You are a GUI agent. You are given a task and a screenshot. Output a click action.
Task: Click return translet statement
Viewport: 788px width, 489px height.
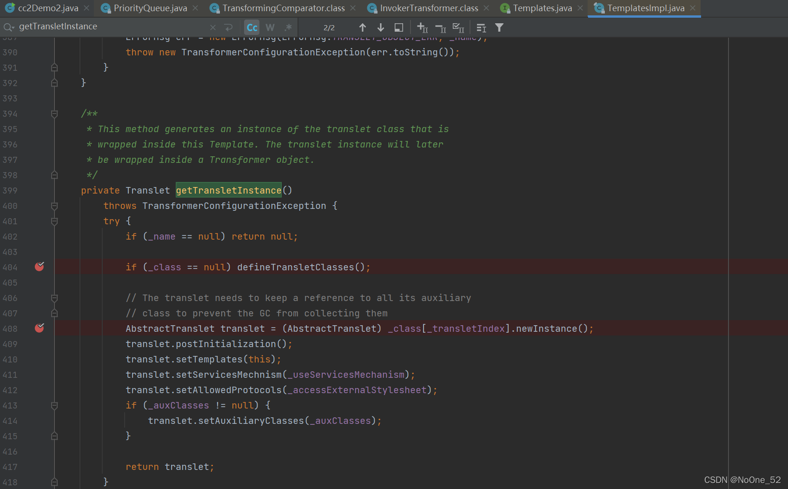pyautogui.click(x=170, y=467)
